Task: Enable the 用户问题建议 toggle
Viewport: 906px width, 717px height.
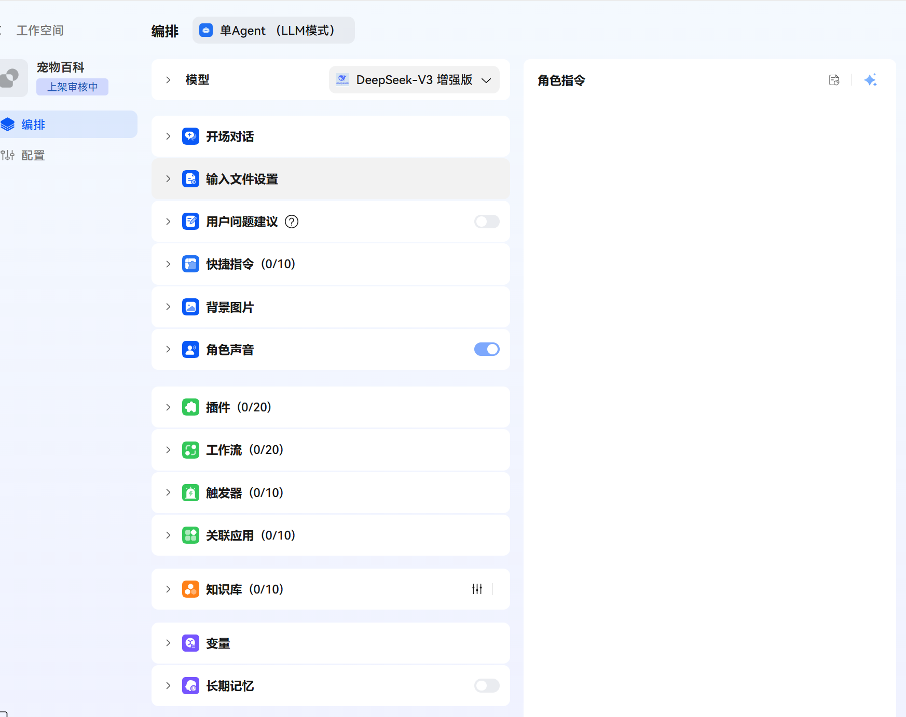Action: click(486, 222)
